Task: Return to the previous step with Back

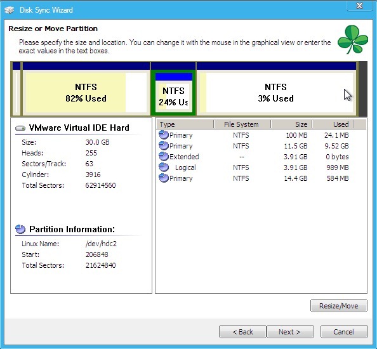Action: 242,332
